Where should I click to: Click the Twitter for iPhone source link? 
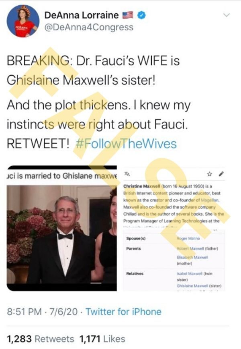click(123, 312)
